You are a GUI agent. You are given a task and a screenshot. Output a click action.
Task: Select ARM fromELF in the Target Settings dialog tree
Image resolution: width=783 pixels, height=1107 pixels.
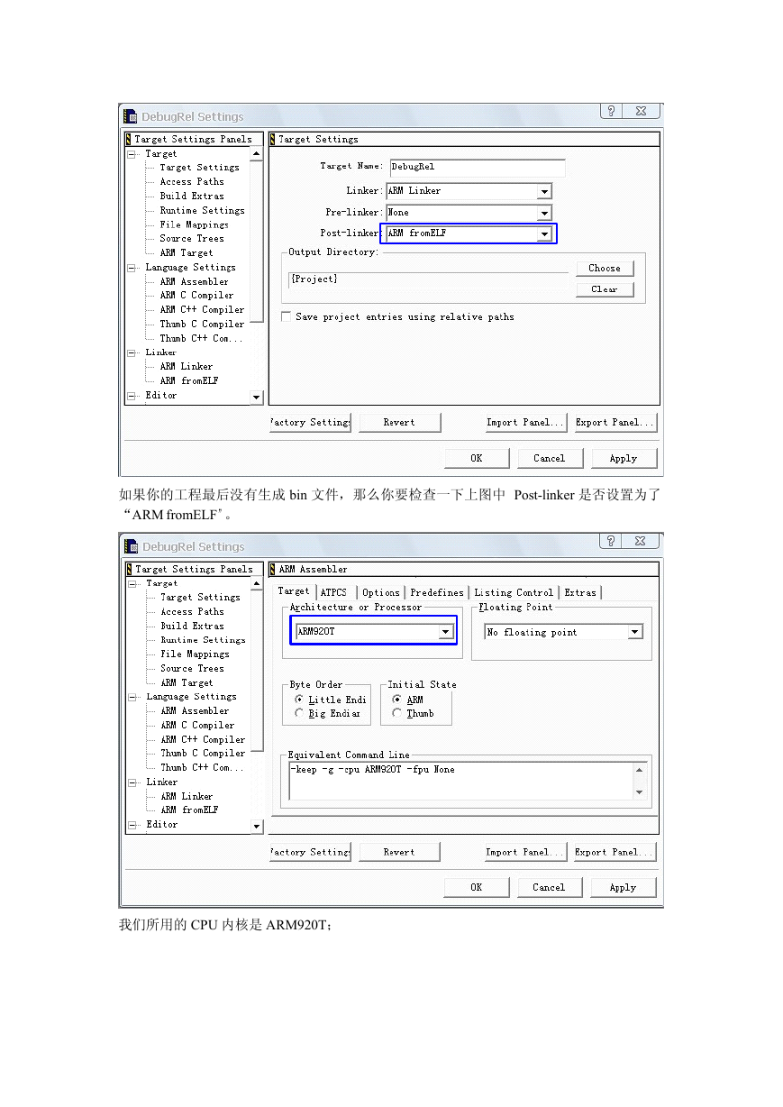click(x=189, y=380)
